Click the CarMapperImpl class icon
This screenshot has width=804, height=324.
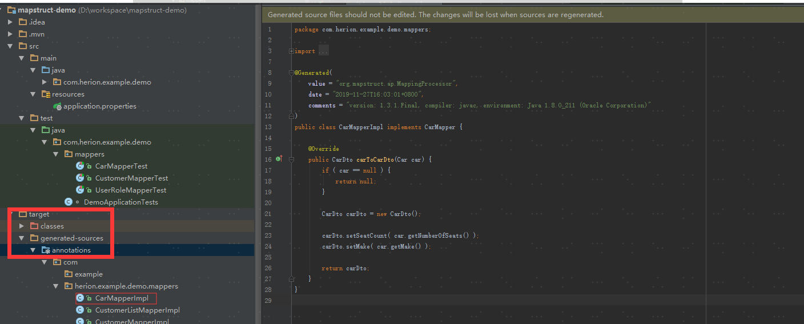click(80, 298)
